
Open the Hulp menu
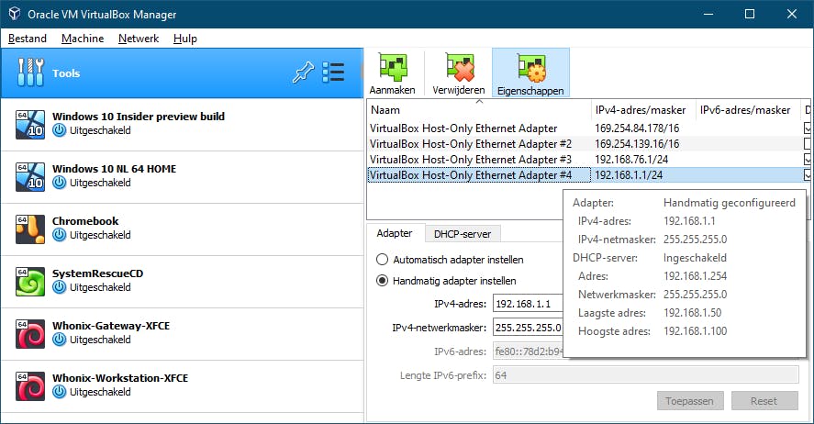pyautogui.click(x=185, y=39)
